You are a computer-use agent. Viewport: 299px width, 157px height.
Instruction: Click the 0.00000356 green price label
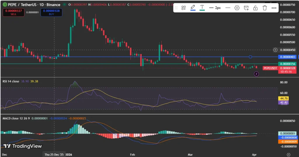[x=288, y=64]
